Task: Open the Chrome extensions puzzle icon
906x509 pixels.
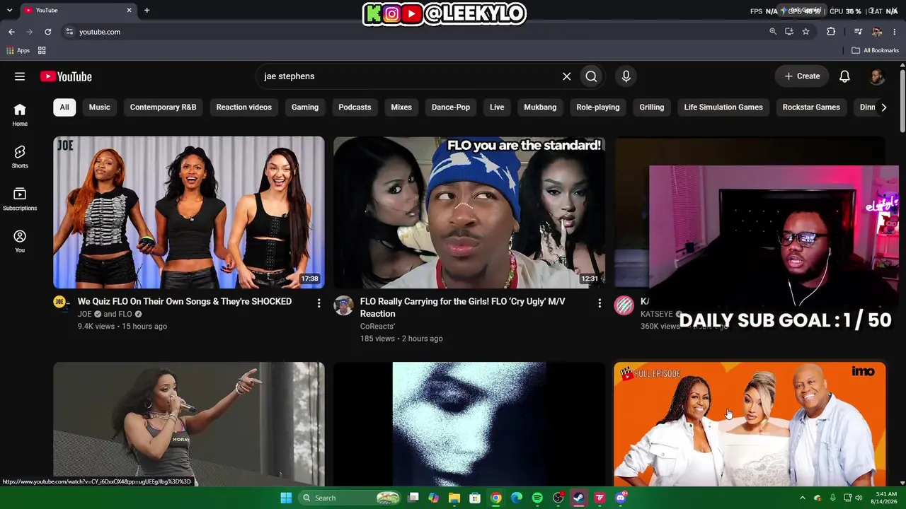Action: tap(831, 32)
